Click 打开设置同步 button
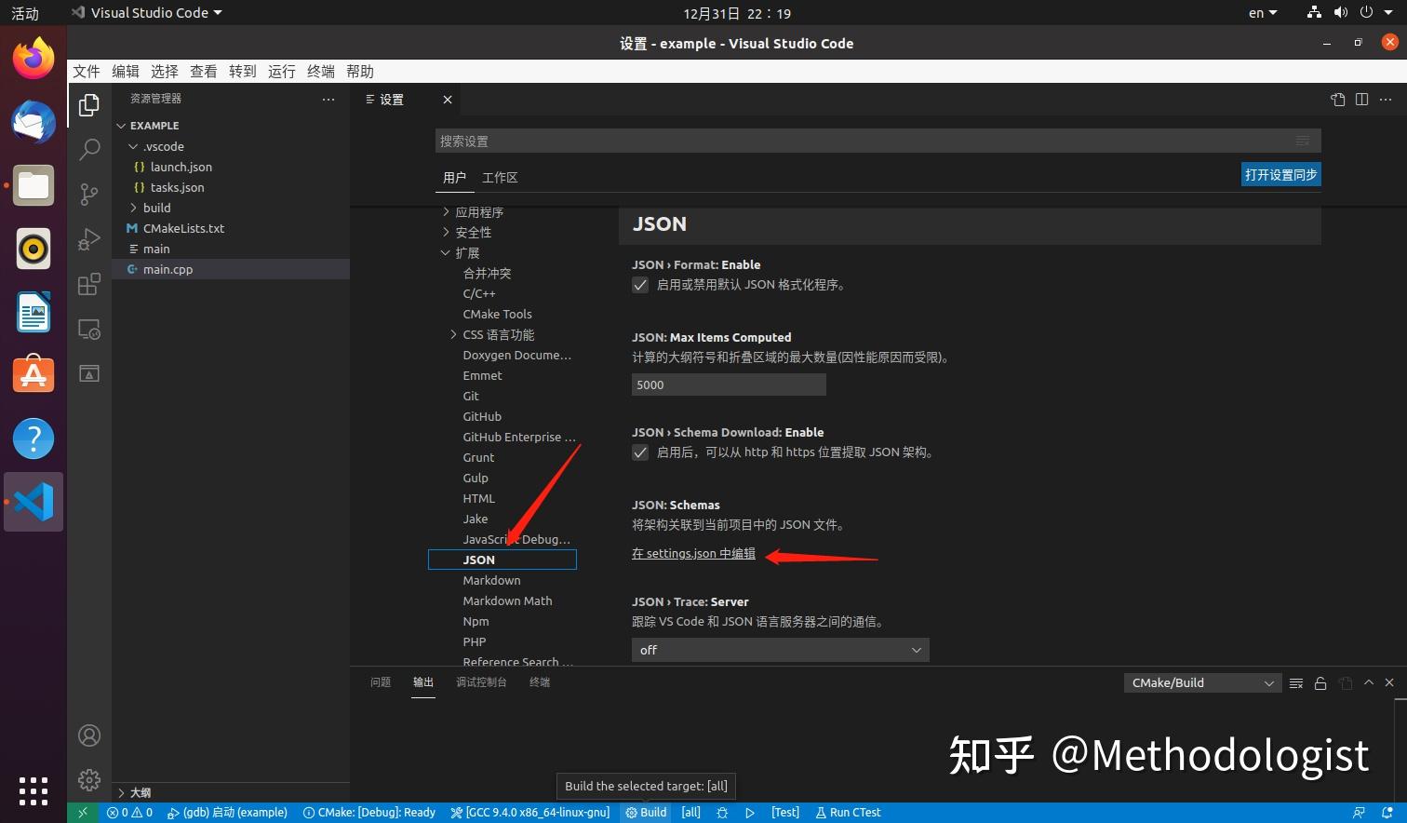 tap(1281, 175)
